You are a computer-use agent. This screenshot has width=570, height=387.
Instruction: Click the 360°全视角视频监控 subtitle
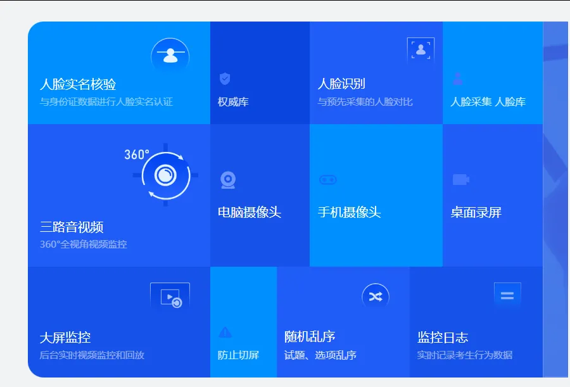coord(83,244)
